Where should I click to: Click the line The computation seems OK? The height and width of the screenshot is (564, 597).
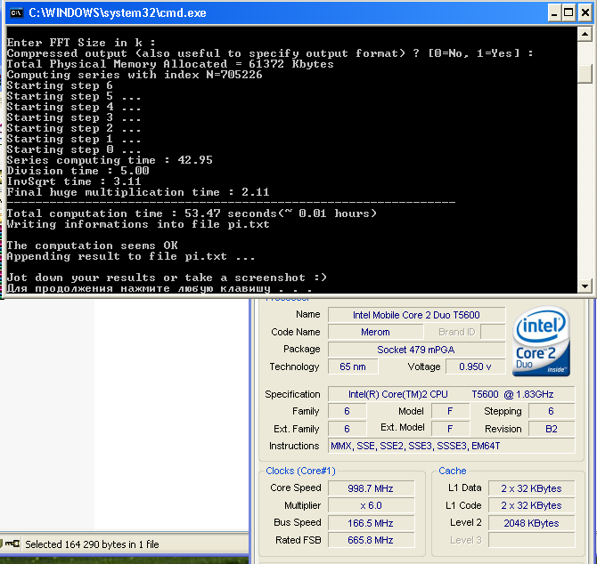pos(92,246)
